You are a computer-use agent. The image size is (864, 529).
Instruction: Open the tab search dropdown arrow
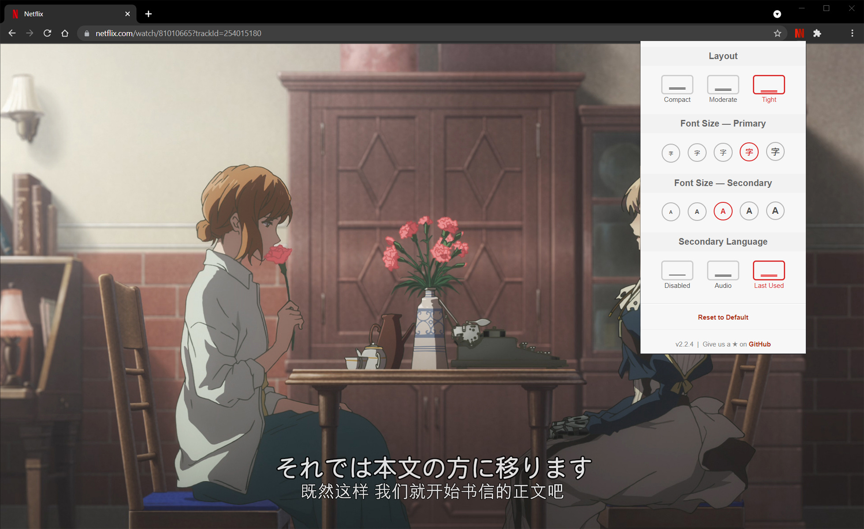(777, 14)
